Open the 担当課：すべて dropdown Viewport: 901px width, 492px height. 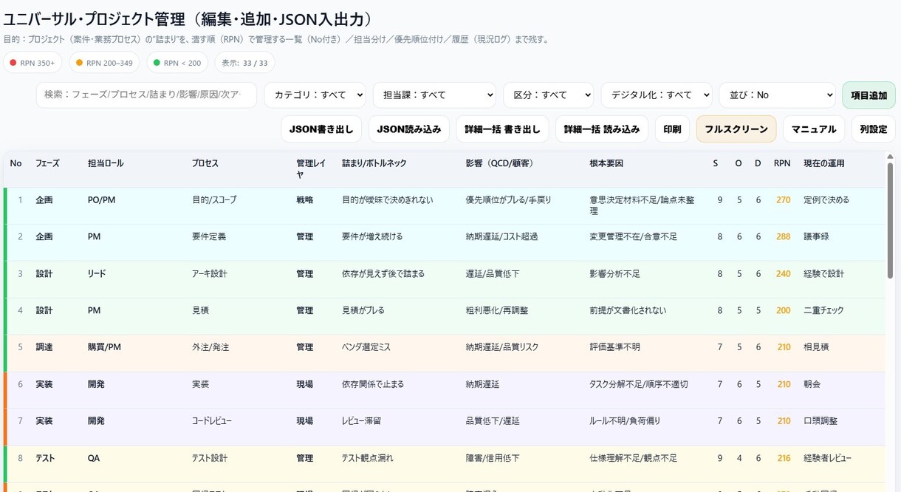434,95
